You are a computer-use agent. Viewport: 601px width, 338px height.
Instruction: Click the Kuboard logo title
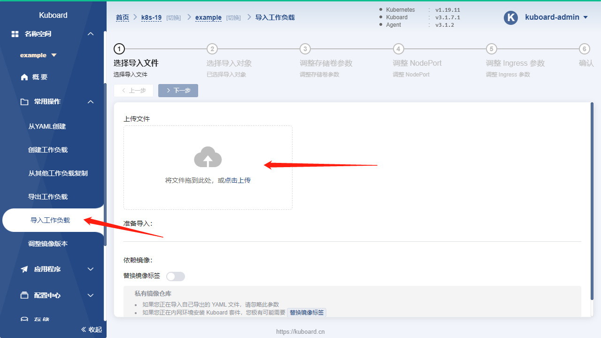[x=53, y=15]
